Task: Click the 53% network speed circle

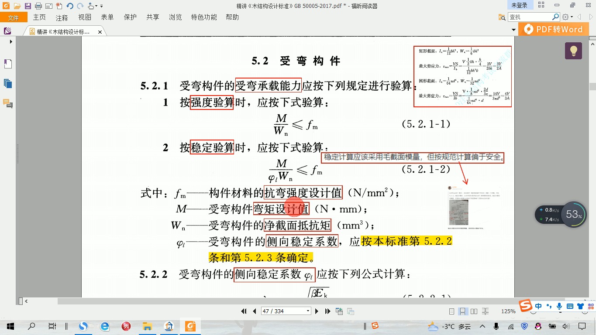Action: click(574, 215)
